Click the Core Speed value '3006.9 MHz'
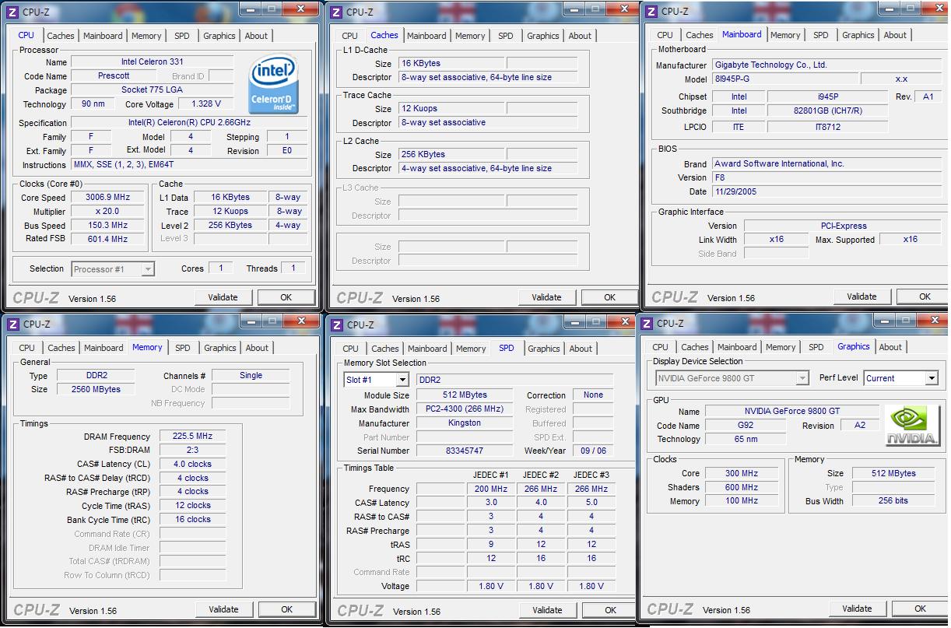 click(107, 197)
